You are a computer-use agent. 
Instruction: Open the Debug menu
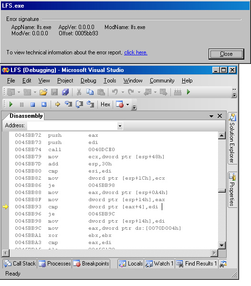[88, 81]
